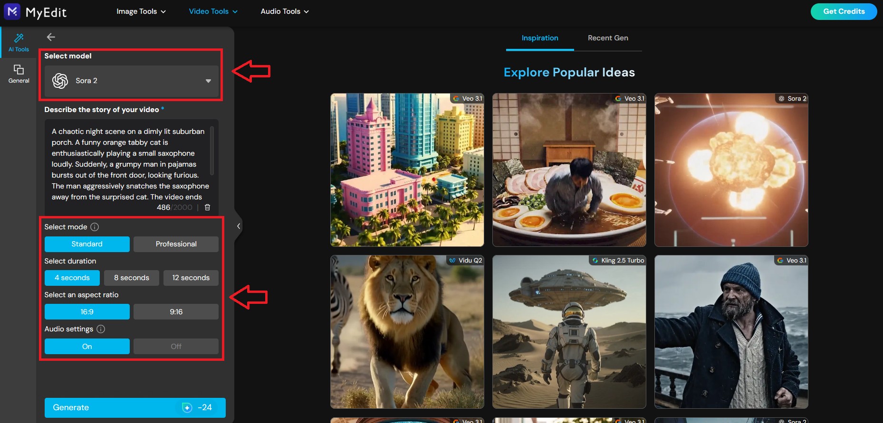Open the General sidebar panel
This screenshot has height=423, width=883.
coord(19,74)
